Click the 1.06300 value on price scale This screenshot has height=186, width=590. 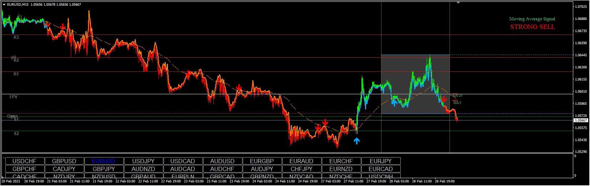coord(581,67)
